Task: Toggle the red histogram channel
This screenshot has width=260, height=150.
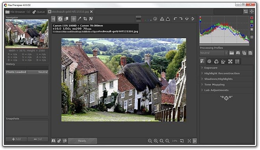Action: (x=252, y=18)
